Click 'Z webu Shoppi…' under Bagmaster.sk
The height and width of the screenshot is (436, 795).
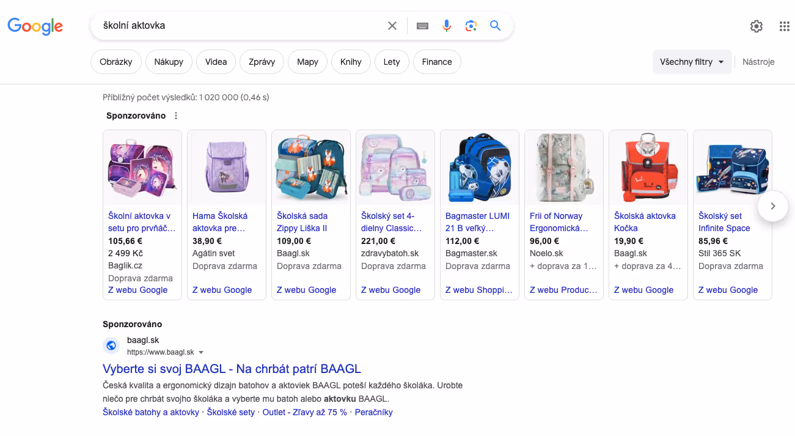(479, 290)
